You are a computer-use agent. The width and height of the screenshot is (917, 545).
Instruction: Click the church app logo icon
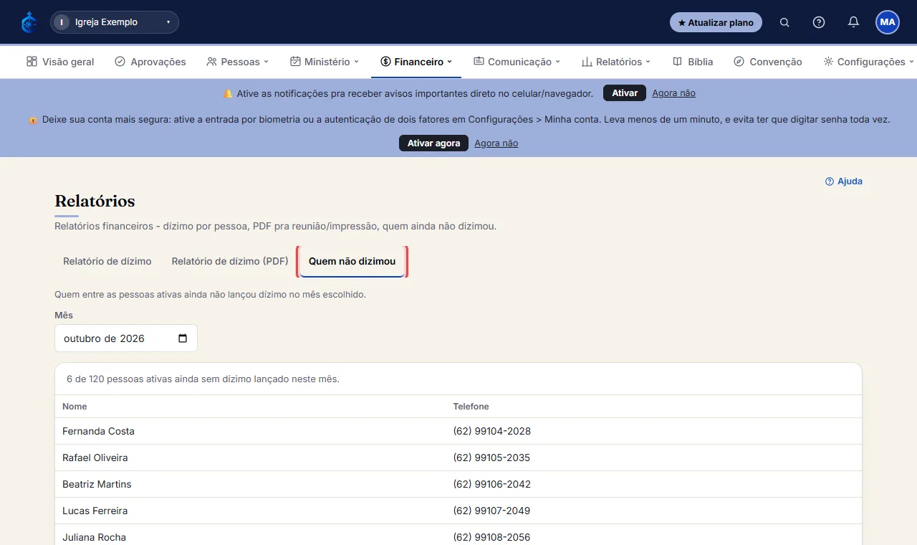(x=29, y=22)
